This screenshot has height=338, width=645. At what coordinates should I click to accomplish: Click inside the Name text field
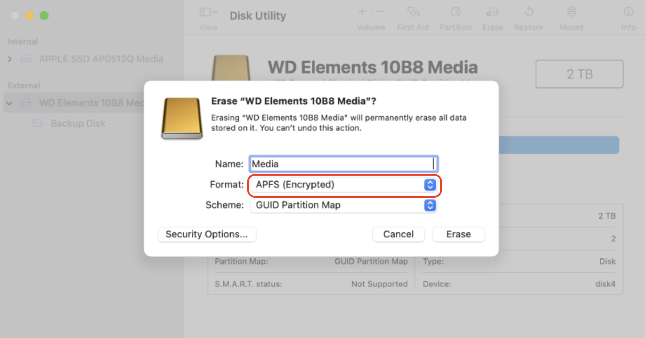343,163
